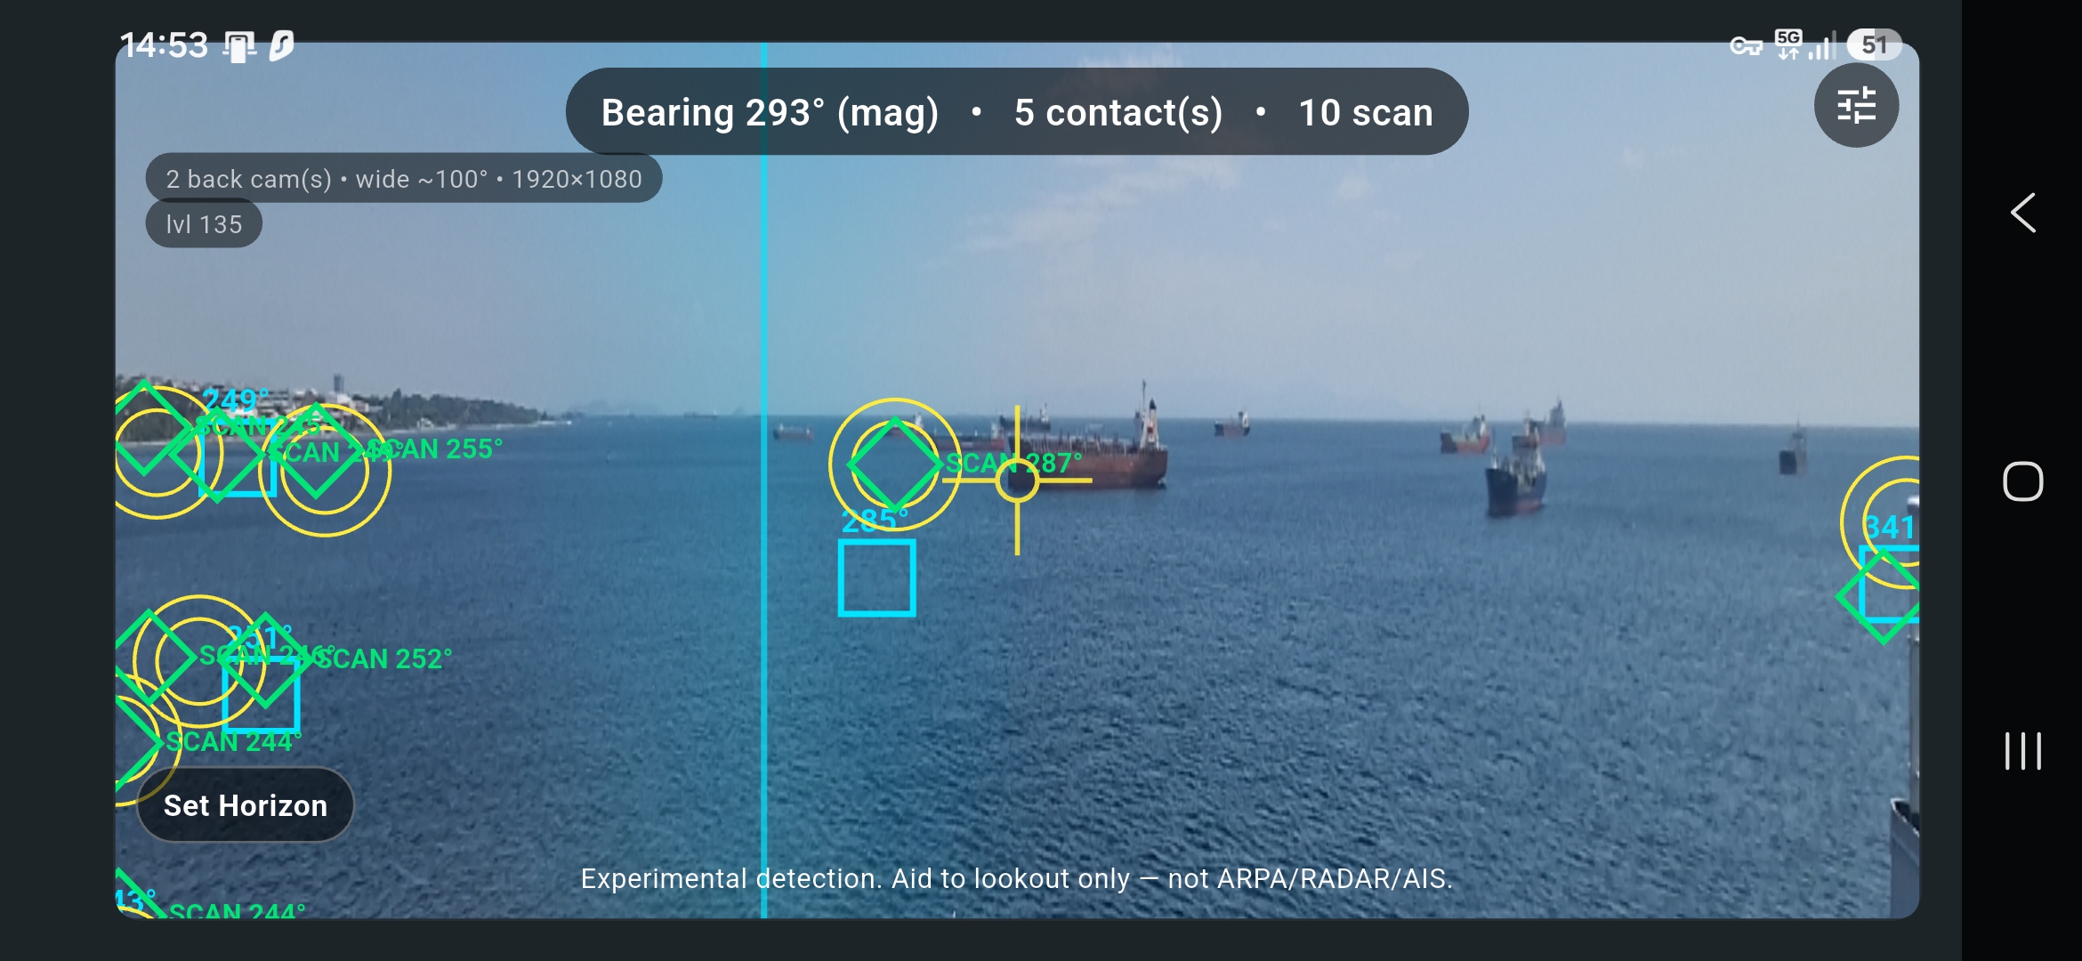Tap the Set Horizon button

pos(246,805)
